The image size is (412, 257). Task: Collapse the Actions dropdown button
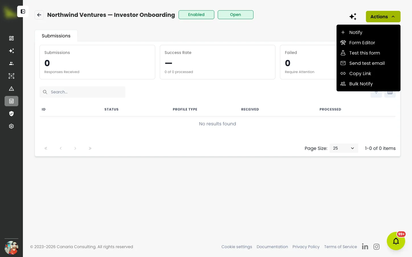pyautogui.click(x=383, y=17)
